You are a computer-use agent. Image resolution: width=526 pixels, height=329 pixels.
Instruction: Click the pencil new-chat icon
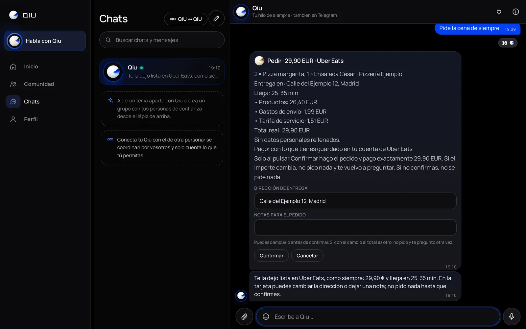coord(216,19)
